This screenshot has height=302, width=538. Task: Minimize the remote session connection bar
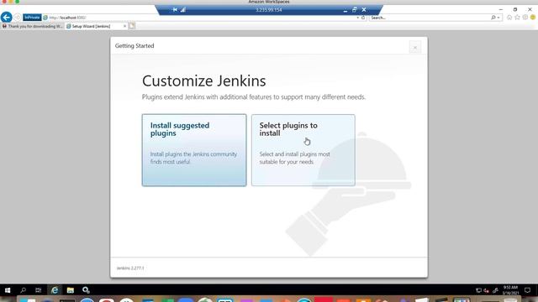(x=345, y=10)
